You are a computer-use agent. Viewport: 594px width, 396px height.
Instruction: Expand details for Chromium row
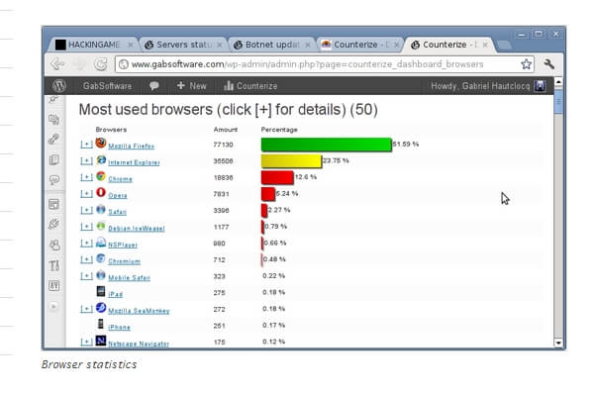pyautogui.click(x=86, y=259)
